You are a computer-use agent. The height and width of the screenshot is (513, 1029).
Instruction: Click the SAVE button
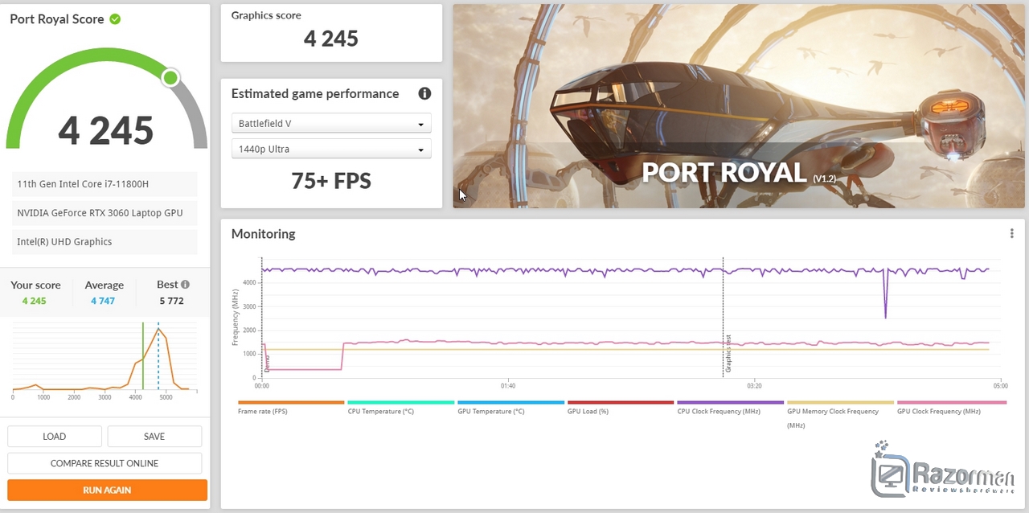coord(154,437)
